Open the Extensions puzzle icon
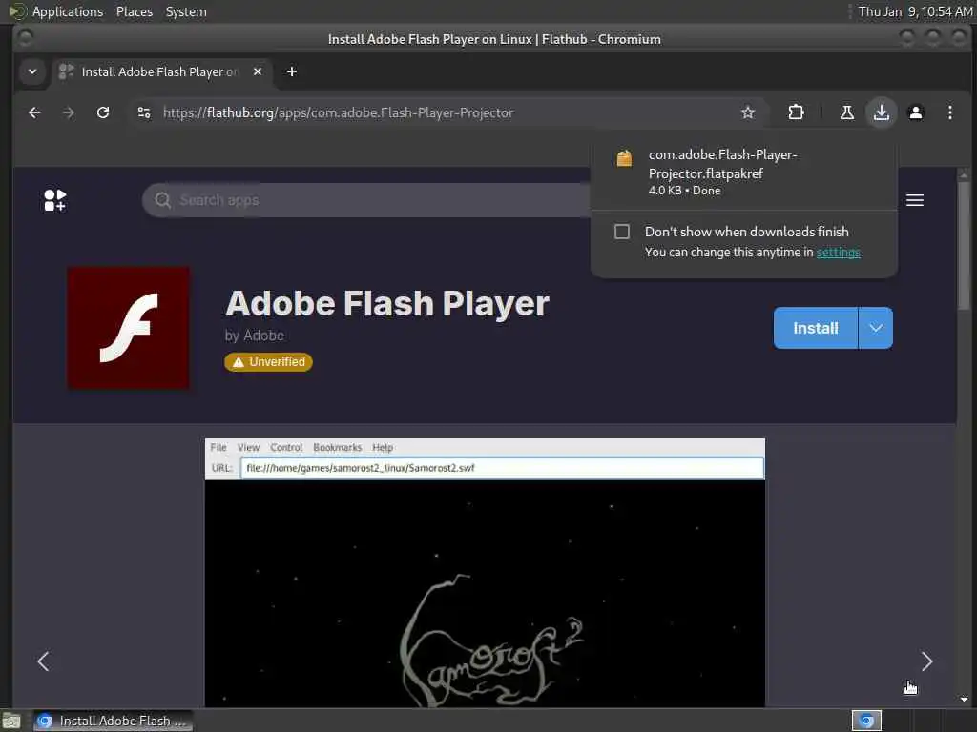This screenshot has height=732, width=977. click(x=796, y=112)
